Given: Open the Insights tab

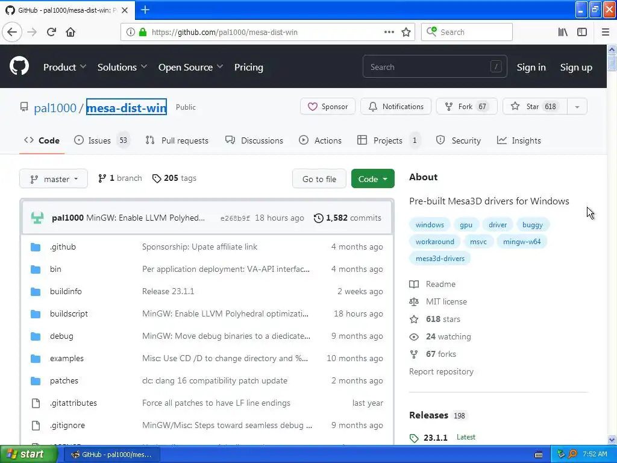Looking at the screenshot, I should [519, 140].
